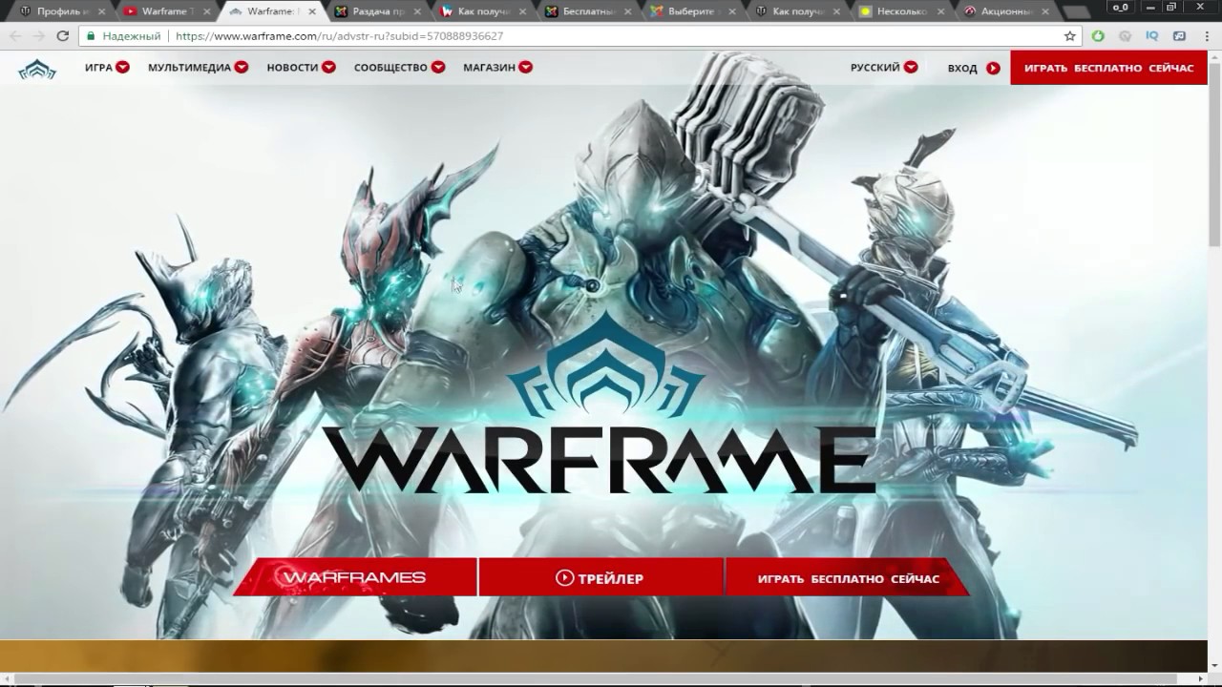Close the 'Раздача пр' tab

click(x=416, y=11)
